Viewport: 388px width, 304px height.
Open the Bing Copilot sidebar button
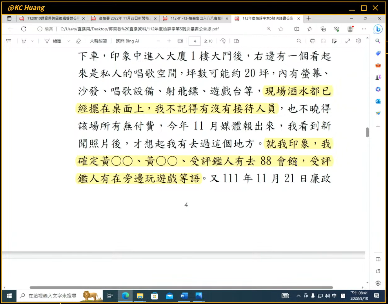[x=378, y=29]
